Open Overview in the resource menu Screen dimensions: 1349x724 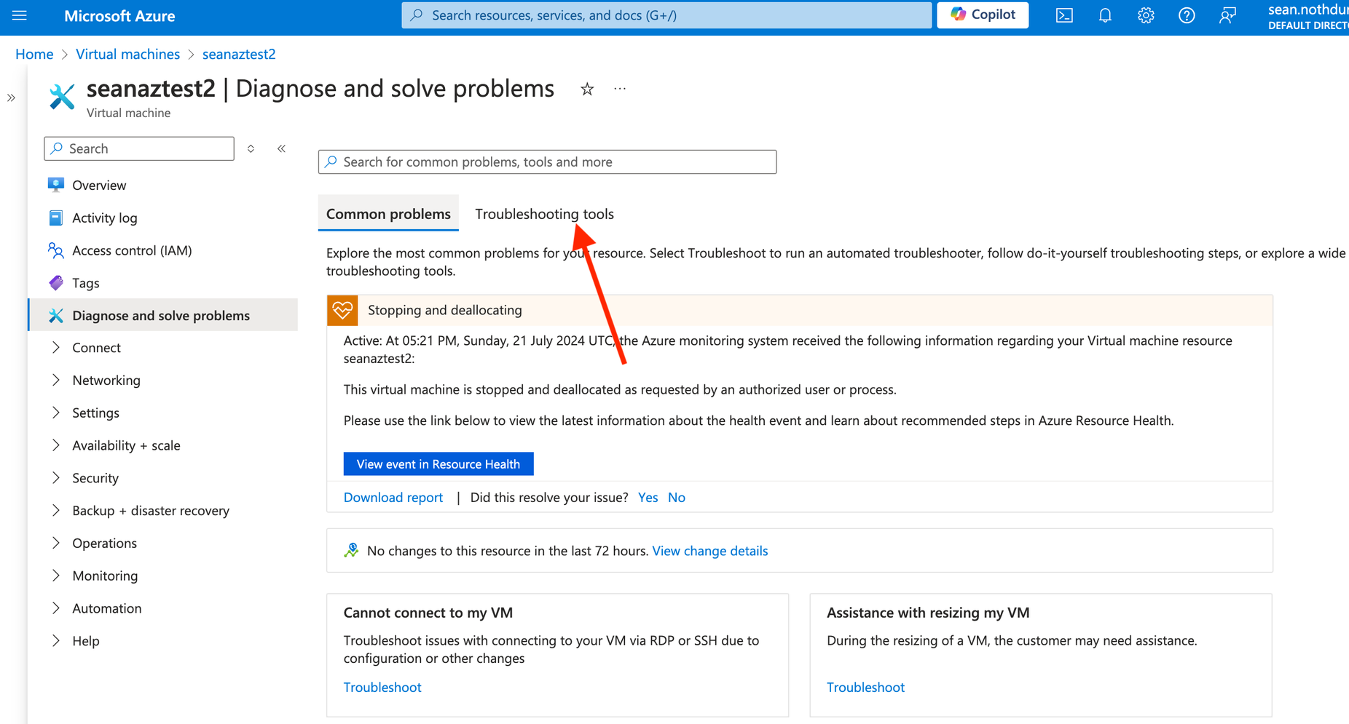[x=163, y=185]
